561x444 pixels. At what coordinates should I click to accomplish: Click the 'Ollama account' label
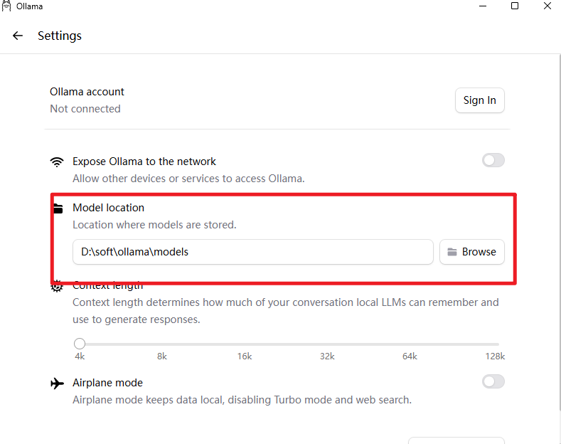pyautogui.click(x=87, y=92)
